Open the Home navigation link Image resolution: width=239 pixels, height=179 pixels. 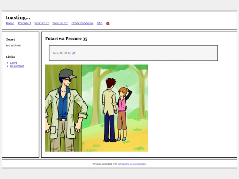[x=10, y=23]
